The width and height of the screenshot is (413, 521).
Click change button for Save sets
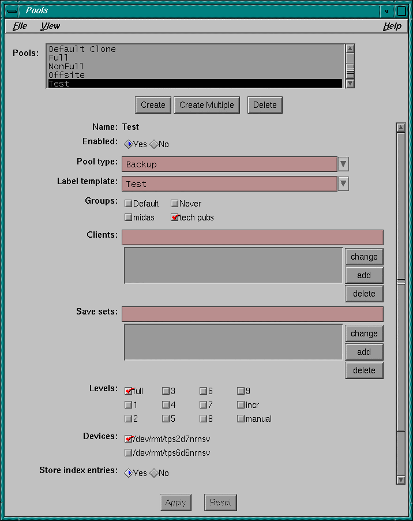point(364,333)
